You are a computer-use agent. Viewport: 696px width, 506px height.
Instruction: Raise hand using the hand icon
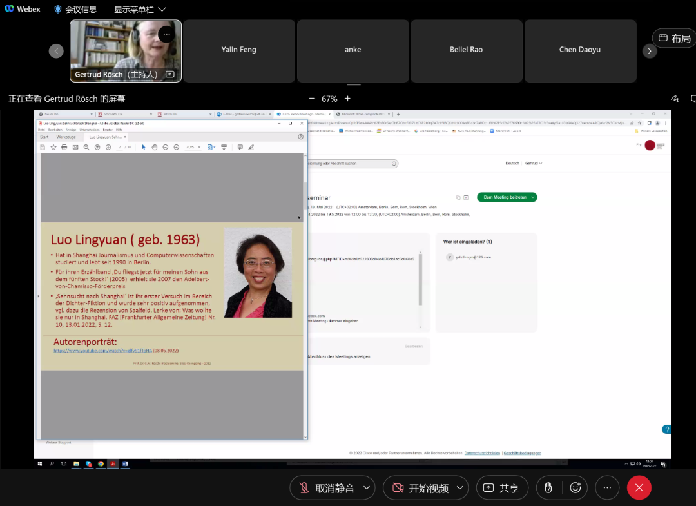coord(548,488)
